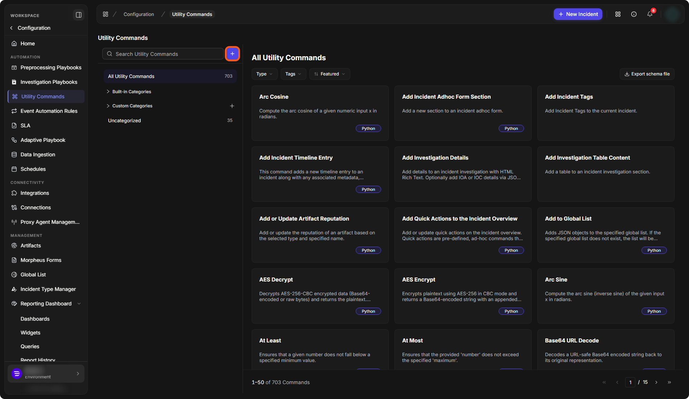Screen dimensions: 689x399
Task: Open Data Ingestion page
Action: tap(46, 155)
